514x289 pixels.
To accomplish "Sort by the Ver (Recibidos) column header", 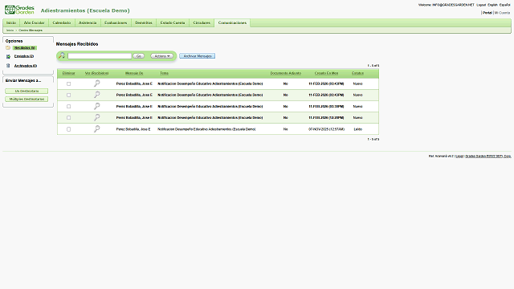I will (96, 73).
